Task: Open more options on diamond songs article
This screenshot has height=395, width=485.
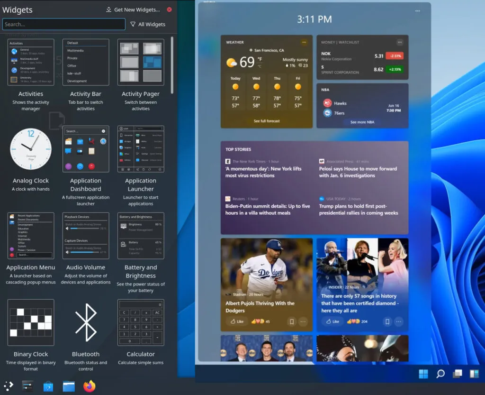Action: point(399,322)
